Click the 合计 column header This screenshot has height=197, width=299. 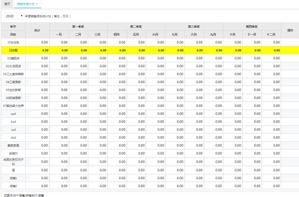pos(37,30)
